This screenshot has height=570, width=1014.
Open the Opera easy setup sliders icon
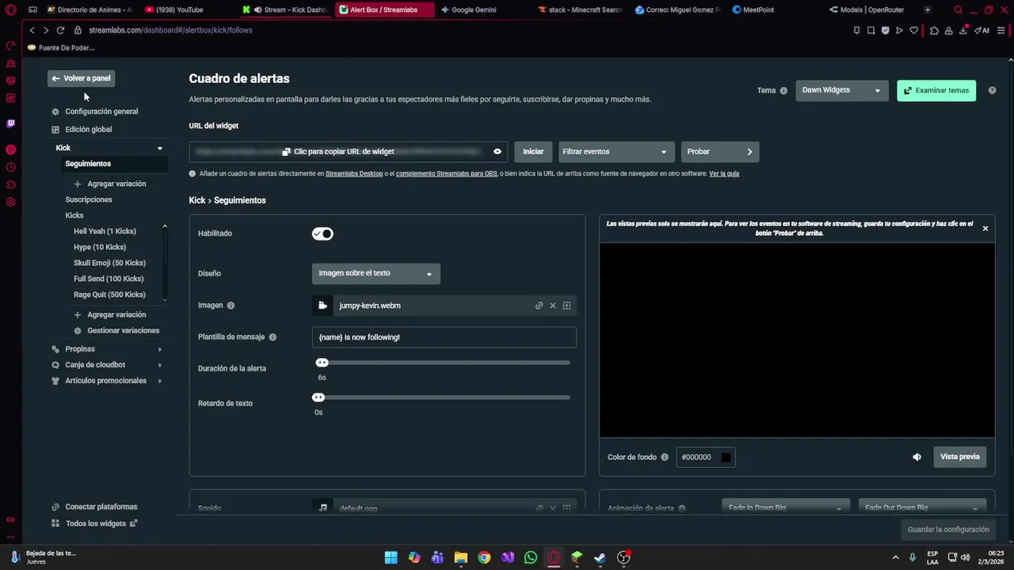(1001, 31)
